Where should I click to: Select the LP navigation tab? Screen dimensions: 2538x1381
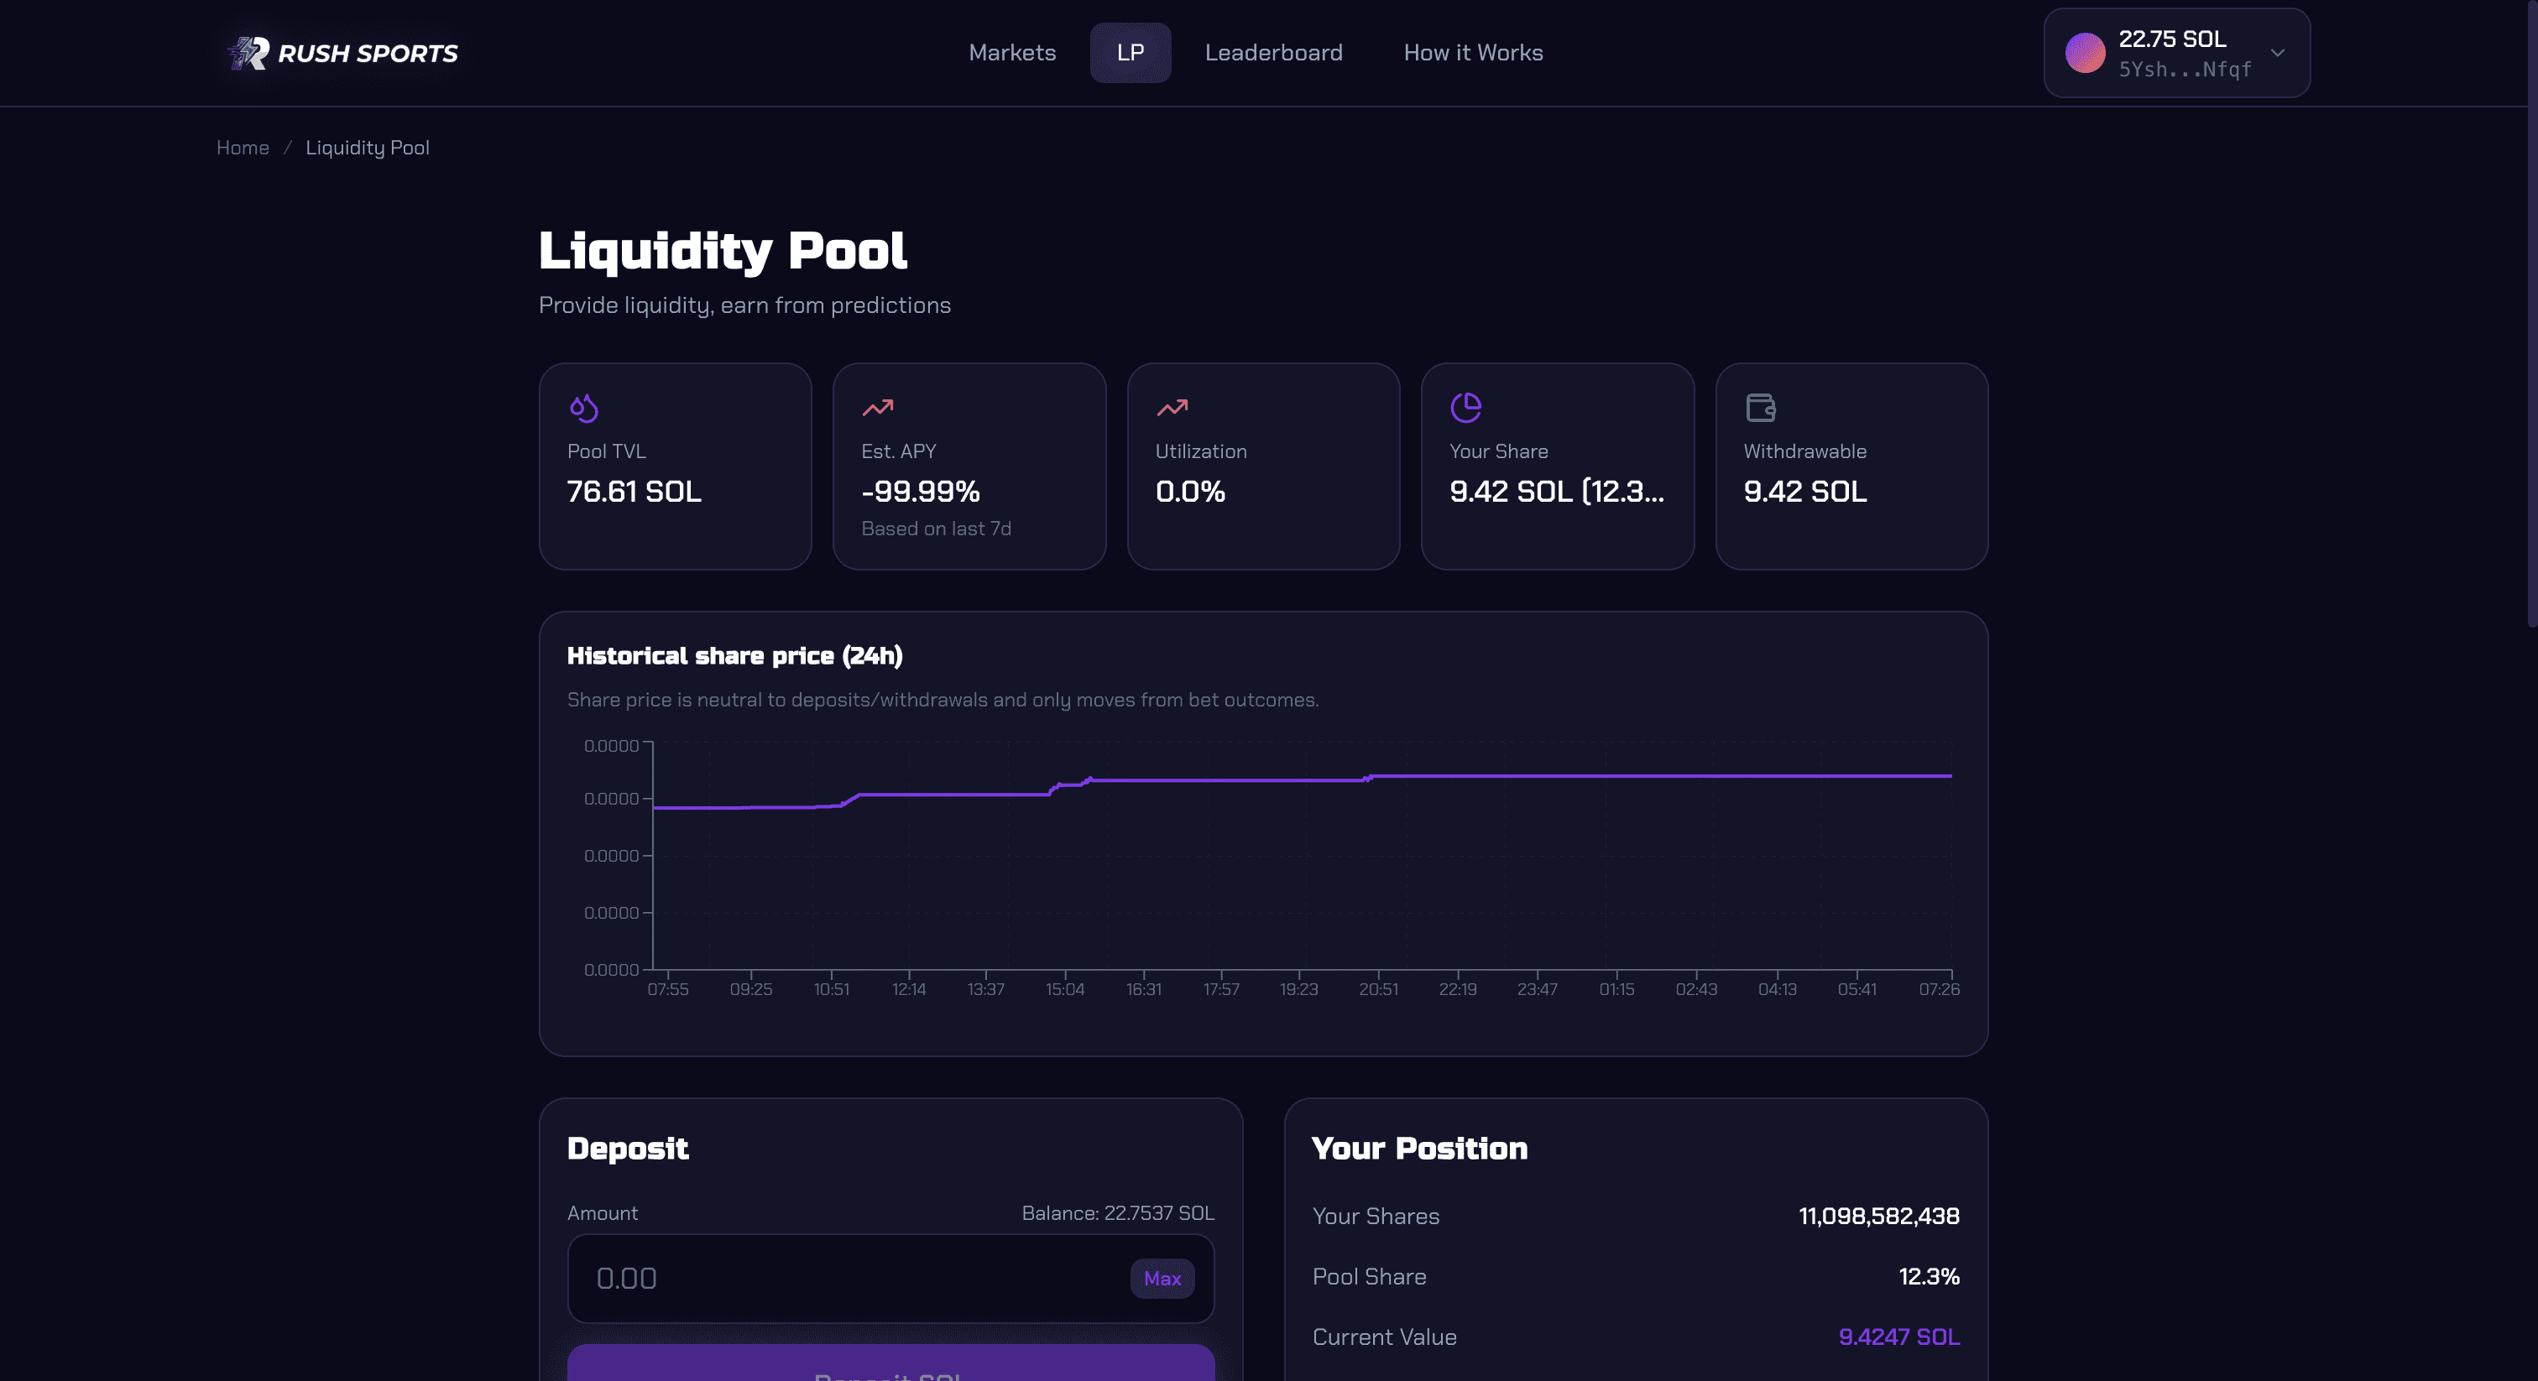point(1130,53)
